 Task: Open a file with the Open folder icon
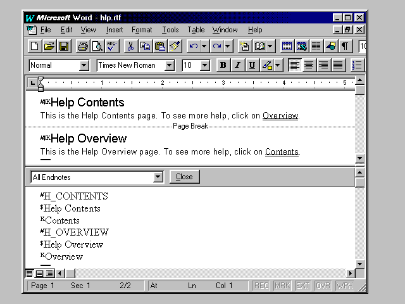pyautogui.click(x=49, y=46)
